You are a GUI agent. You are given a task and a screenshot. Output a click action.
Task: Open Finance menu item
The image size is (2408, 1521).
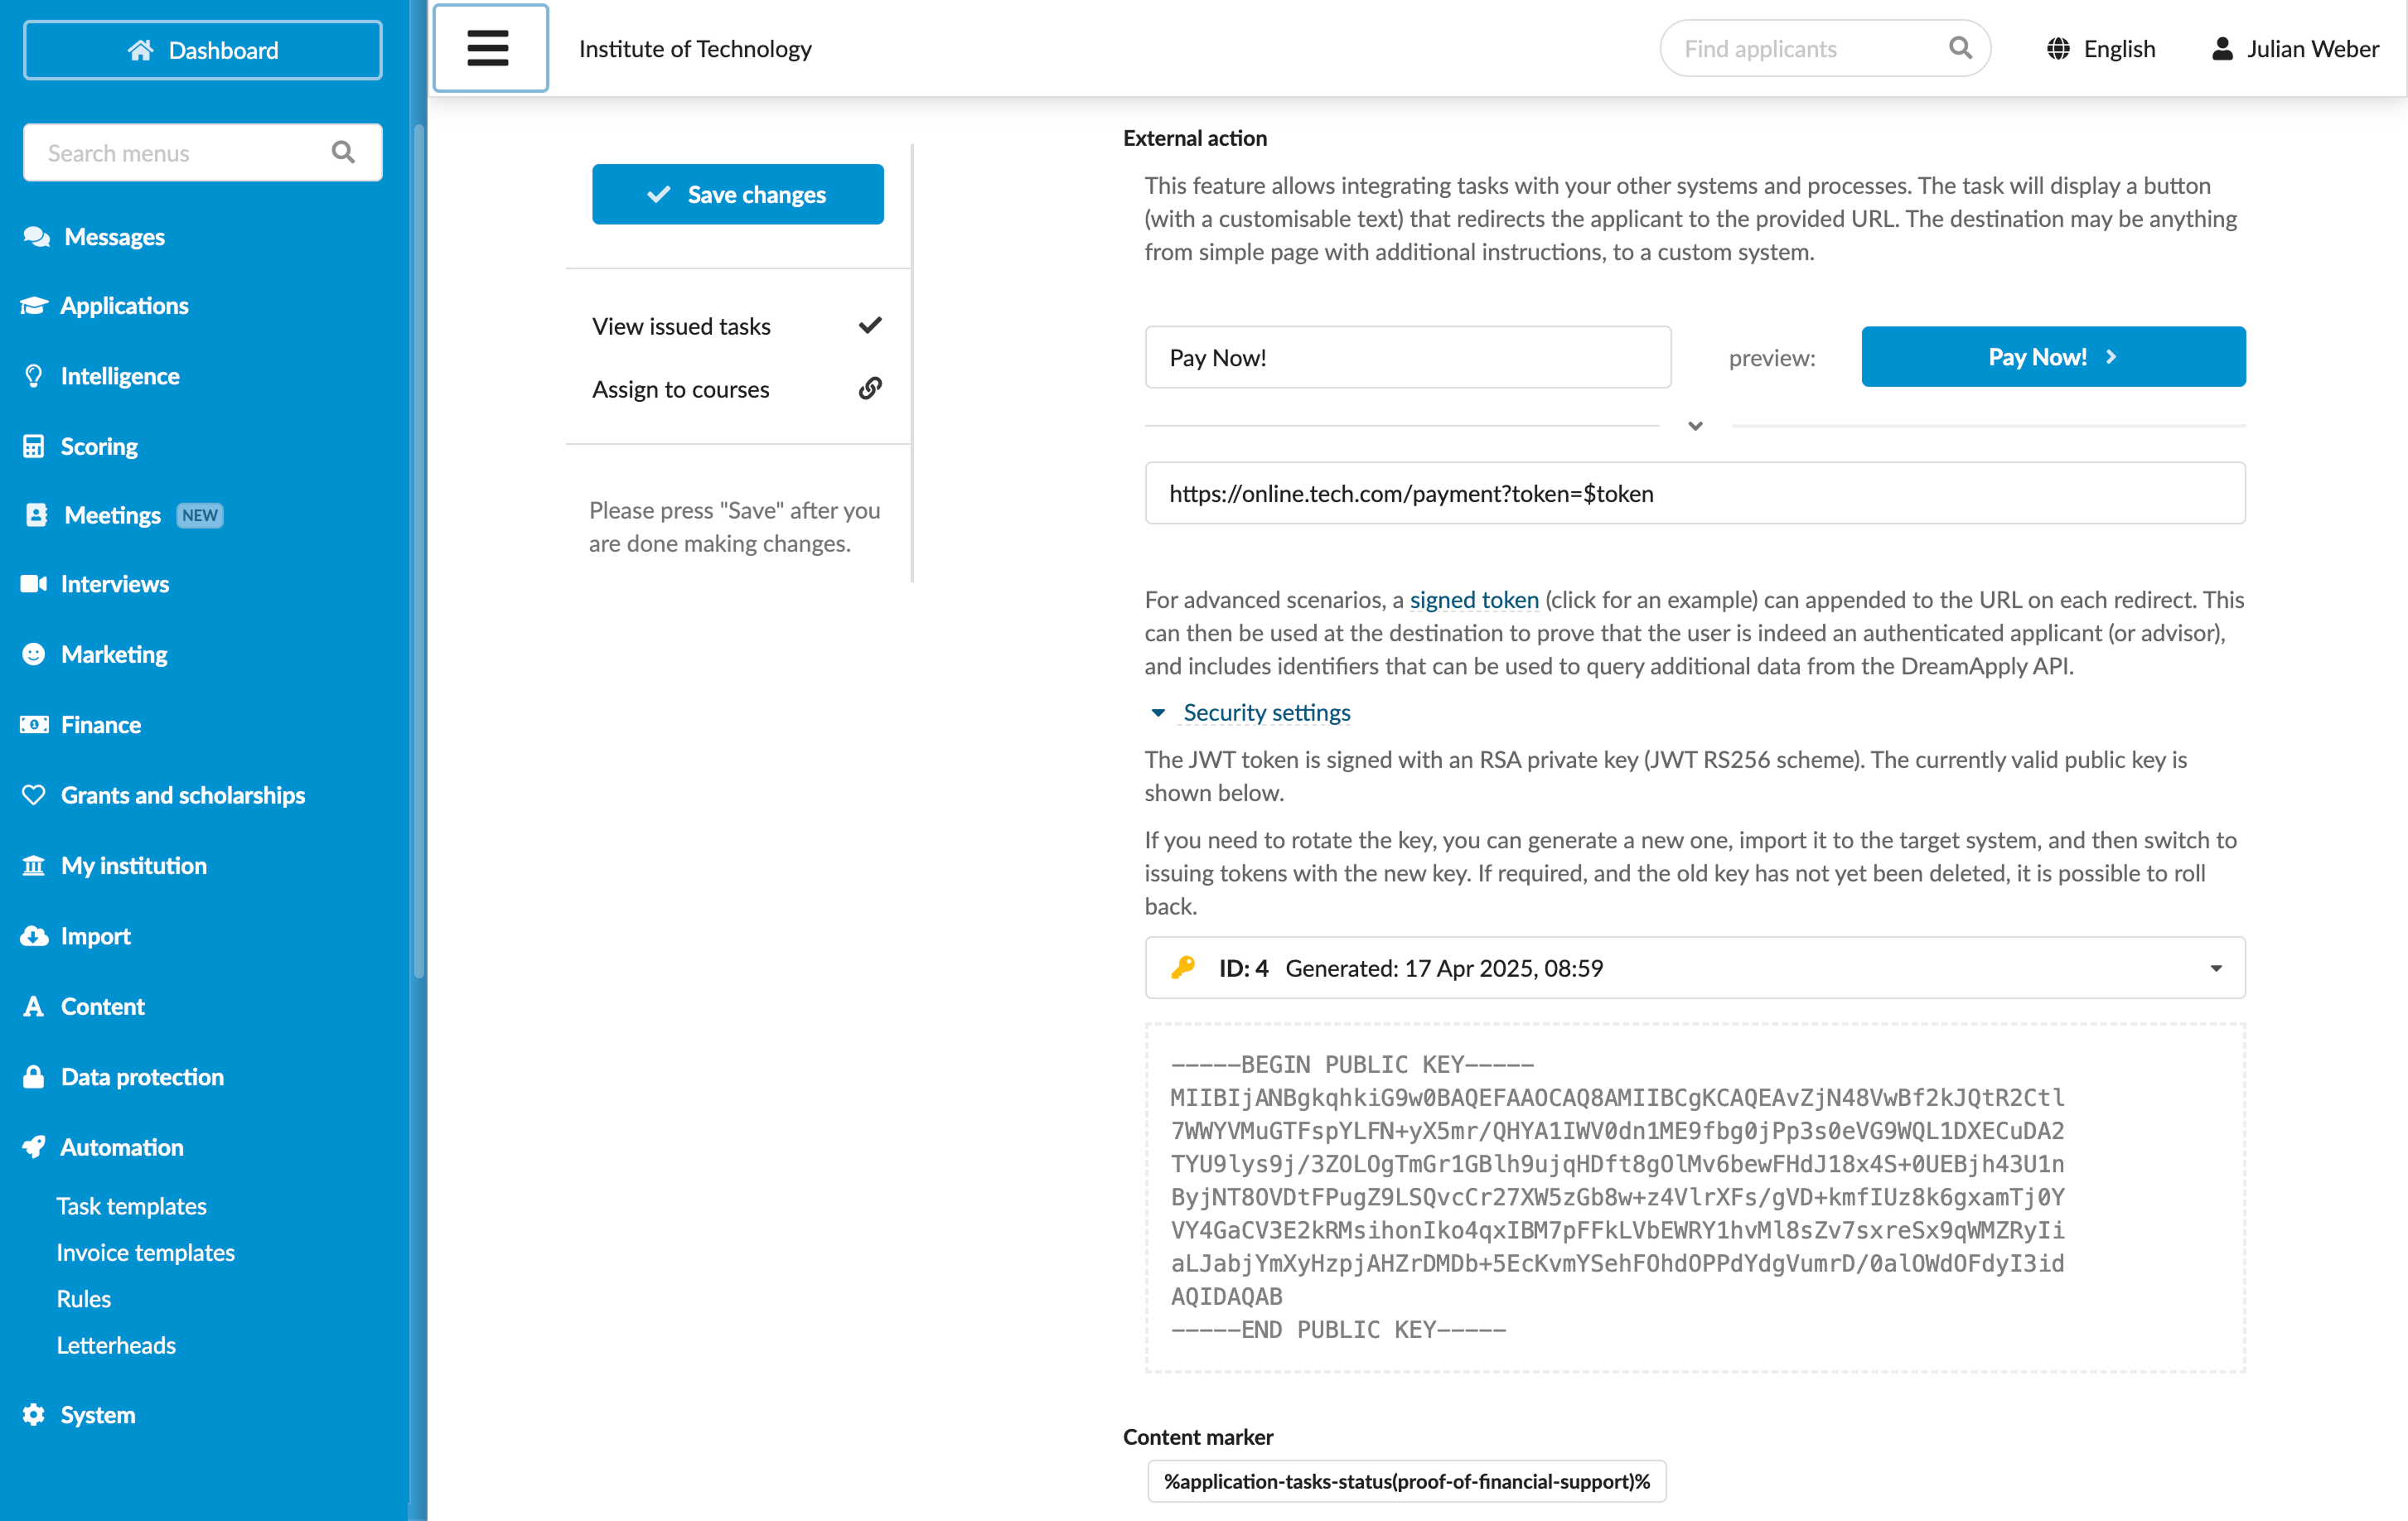101,725
